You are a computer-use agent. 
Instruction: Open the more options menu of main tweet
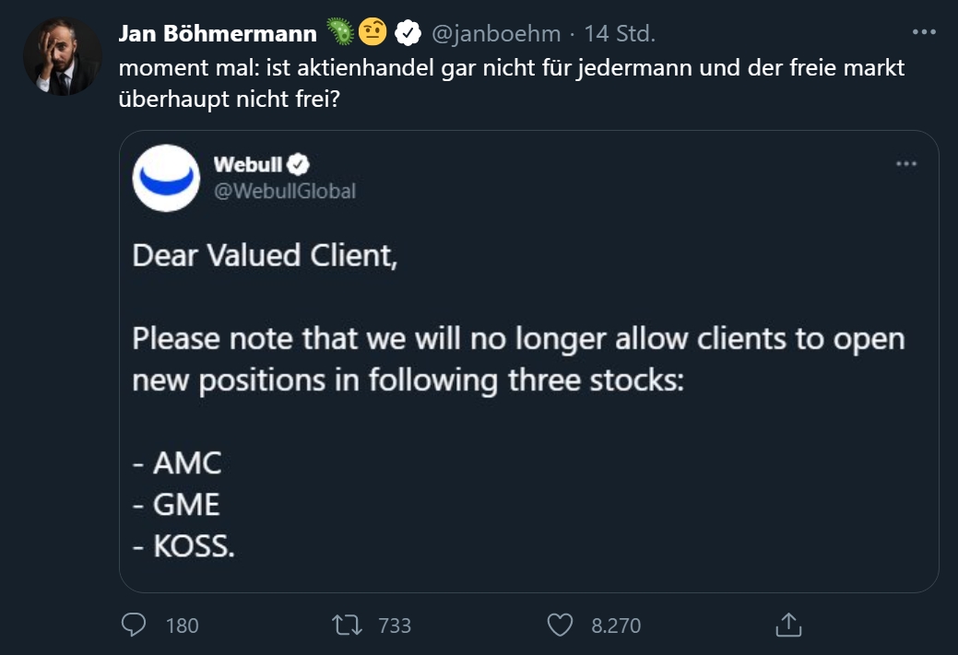(924, 32)
